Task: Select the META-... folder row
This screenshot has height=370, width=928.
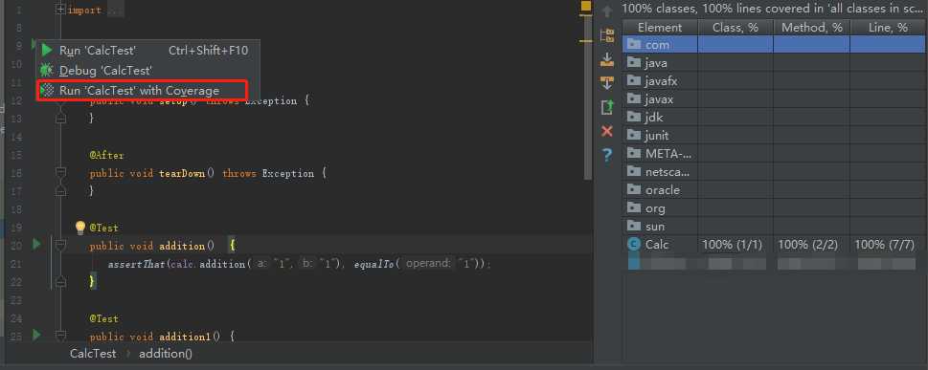Action: 775,154
